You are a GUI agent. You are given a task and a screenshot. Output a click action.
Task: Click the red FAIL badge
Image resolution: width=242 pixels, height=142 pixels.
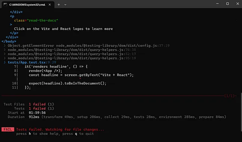coord(8,130)
